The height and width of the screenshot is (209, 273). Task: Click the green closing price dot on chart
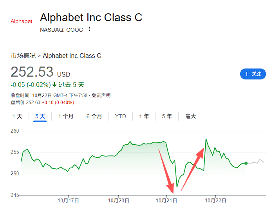(246, 163)
